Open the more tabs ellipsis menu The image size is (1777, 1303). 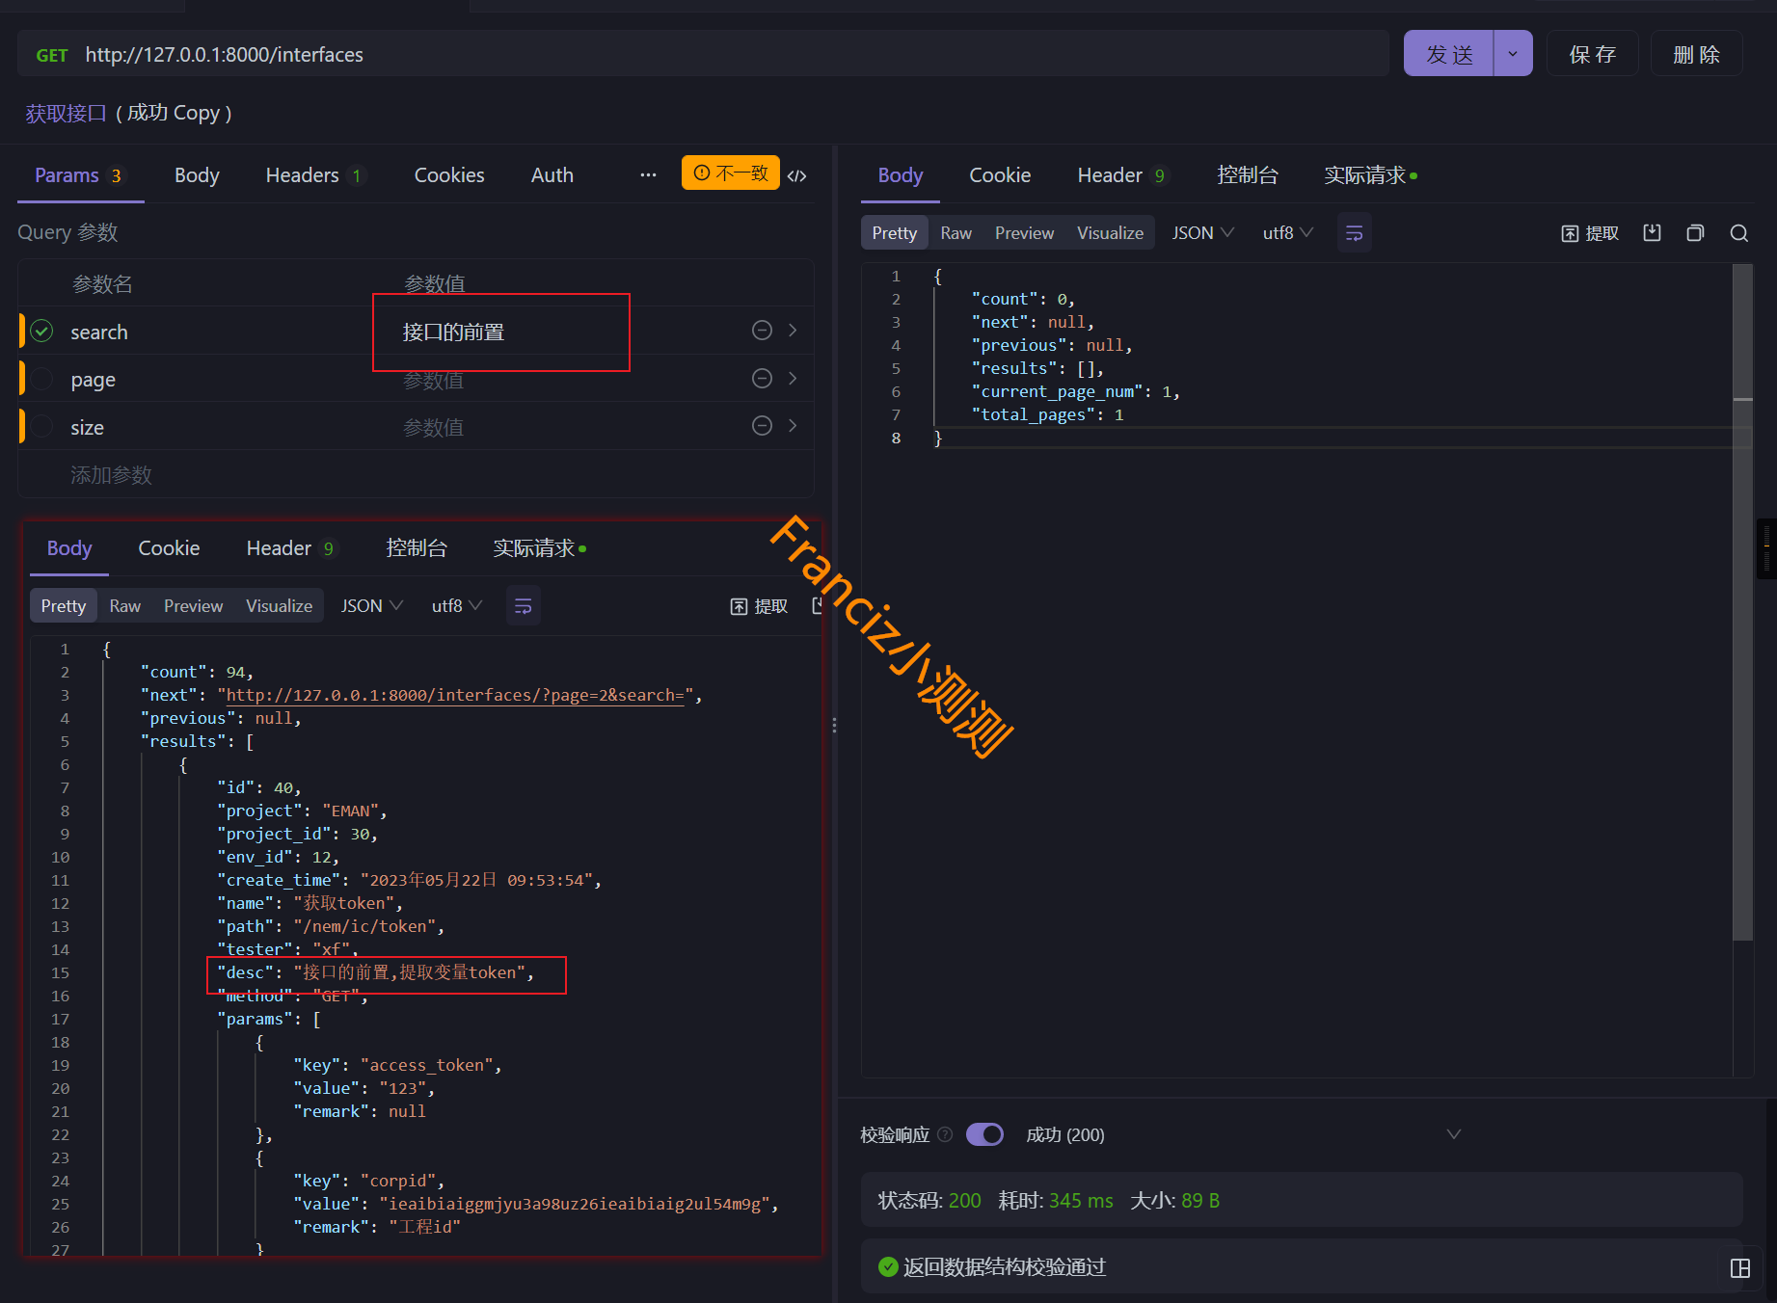648,174
